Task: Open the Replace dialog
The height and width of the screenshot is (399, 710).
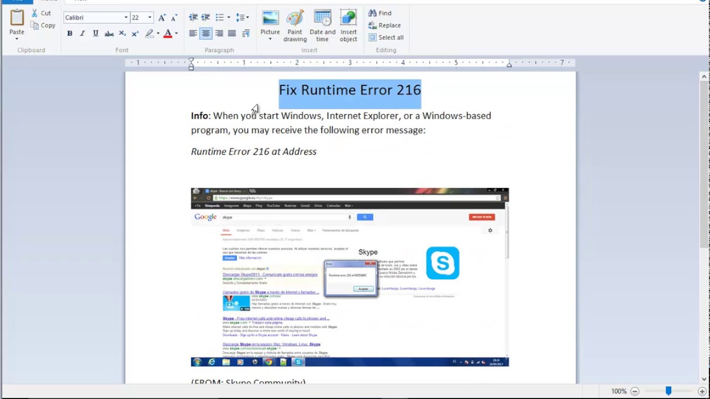Action: (x=384, y=25)
